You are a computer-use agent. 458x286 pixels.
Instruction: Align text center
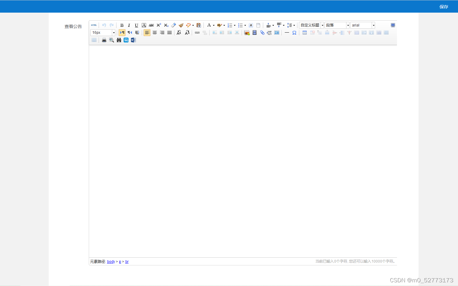coord(155,33)
